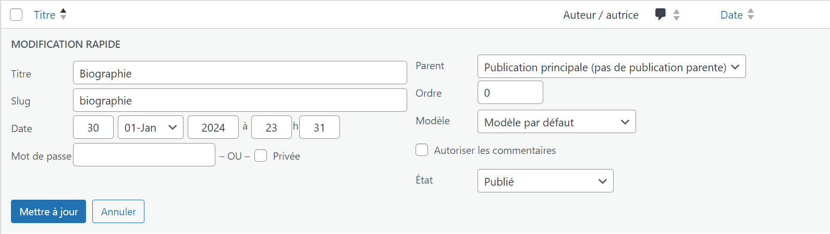
Task: Click the Mettre à jour button
Action: click(48, 212)
